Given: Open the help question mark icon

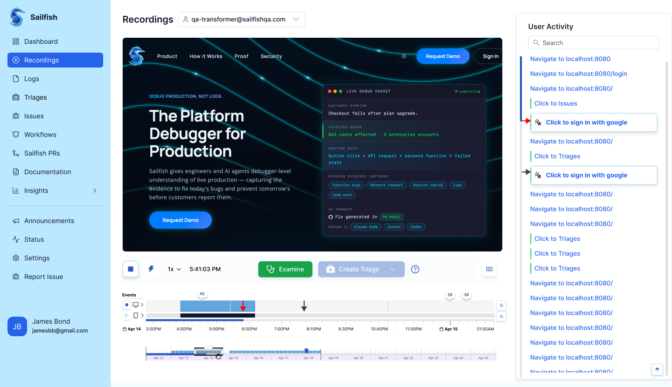Looking at the screenshot, I should click(415, 269).
